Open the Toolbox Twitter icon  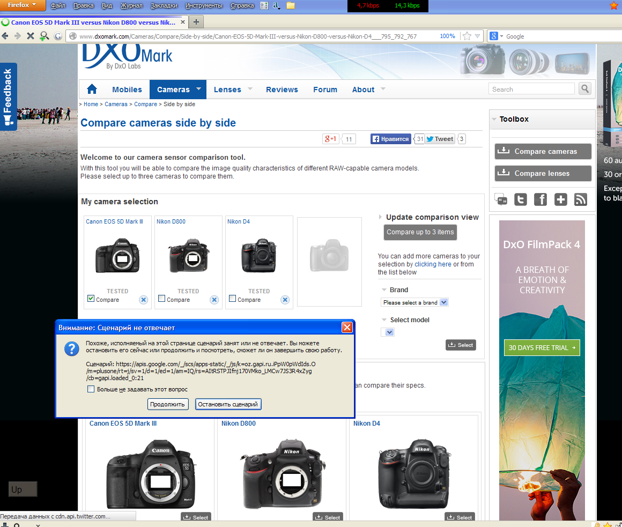pos(521,199)
